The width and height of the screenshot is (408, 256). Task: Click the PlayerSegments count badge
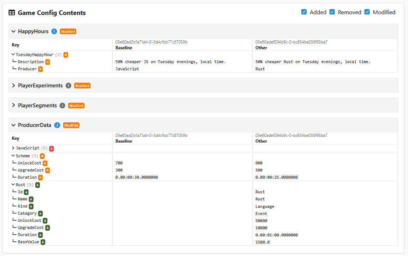pyautogui.click(x=62, y=106)
